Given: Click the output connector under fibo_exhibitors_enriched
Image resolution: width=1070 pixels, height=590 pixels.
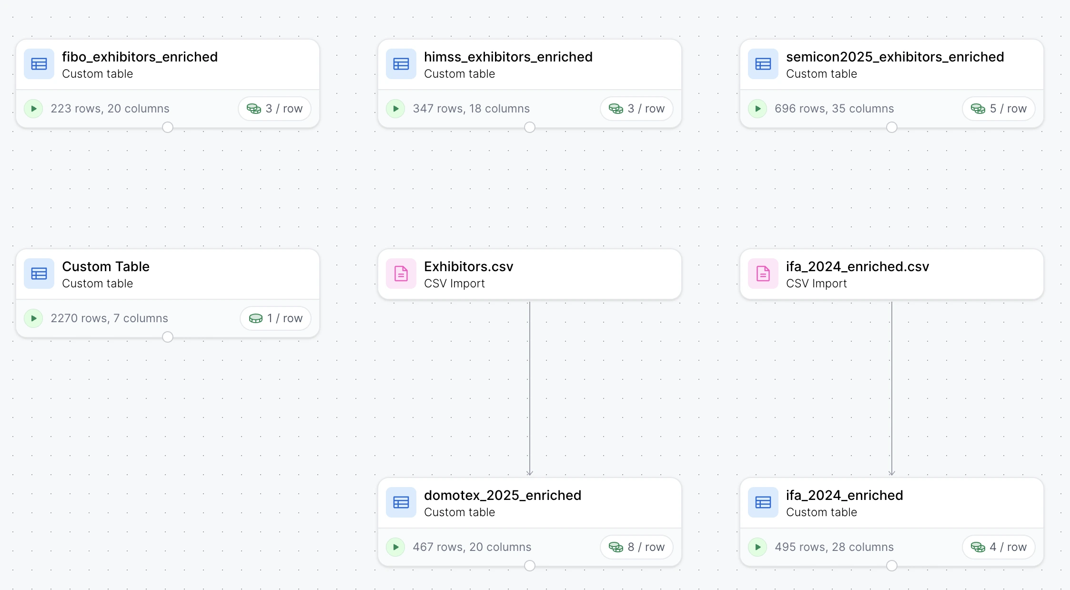Looking at the screenshot, I should (167, 127).
